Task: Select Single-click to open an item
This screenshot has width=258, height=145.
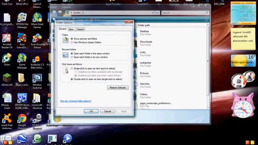Action: [x=72, y=68]
